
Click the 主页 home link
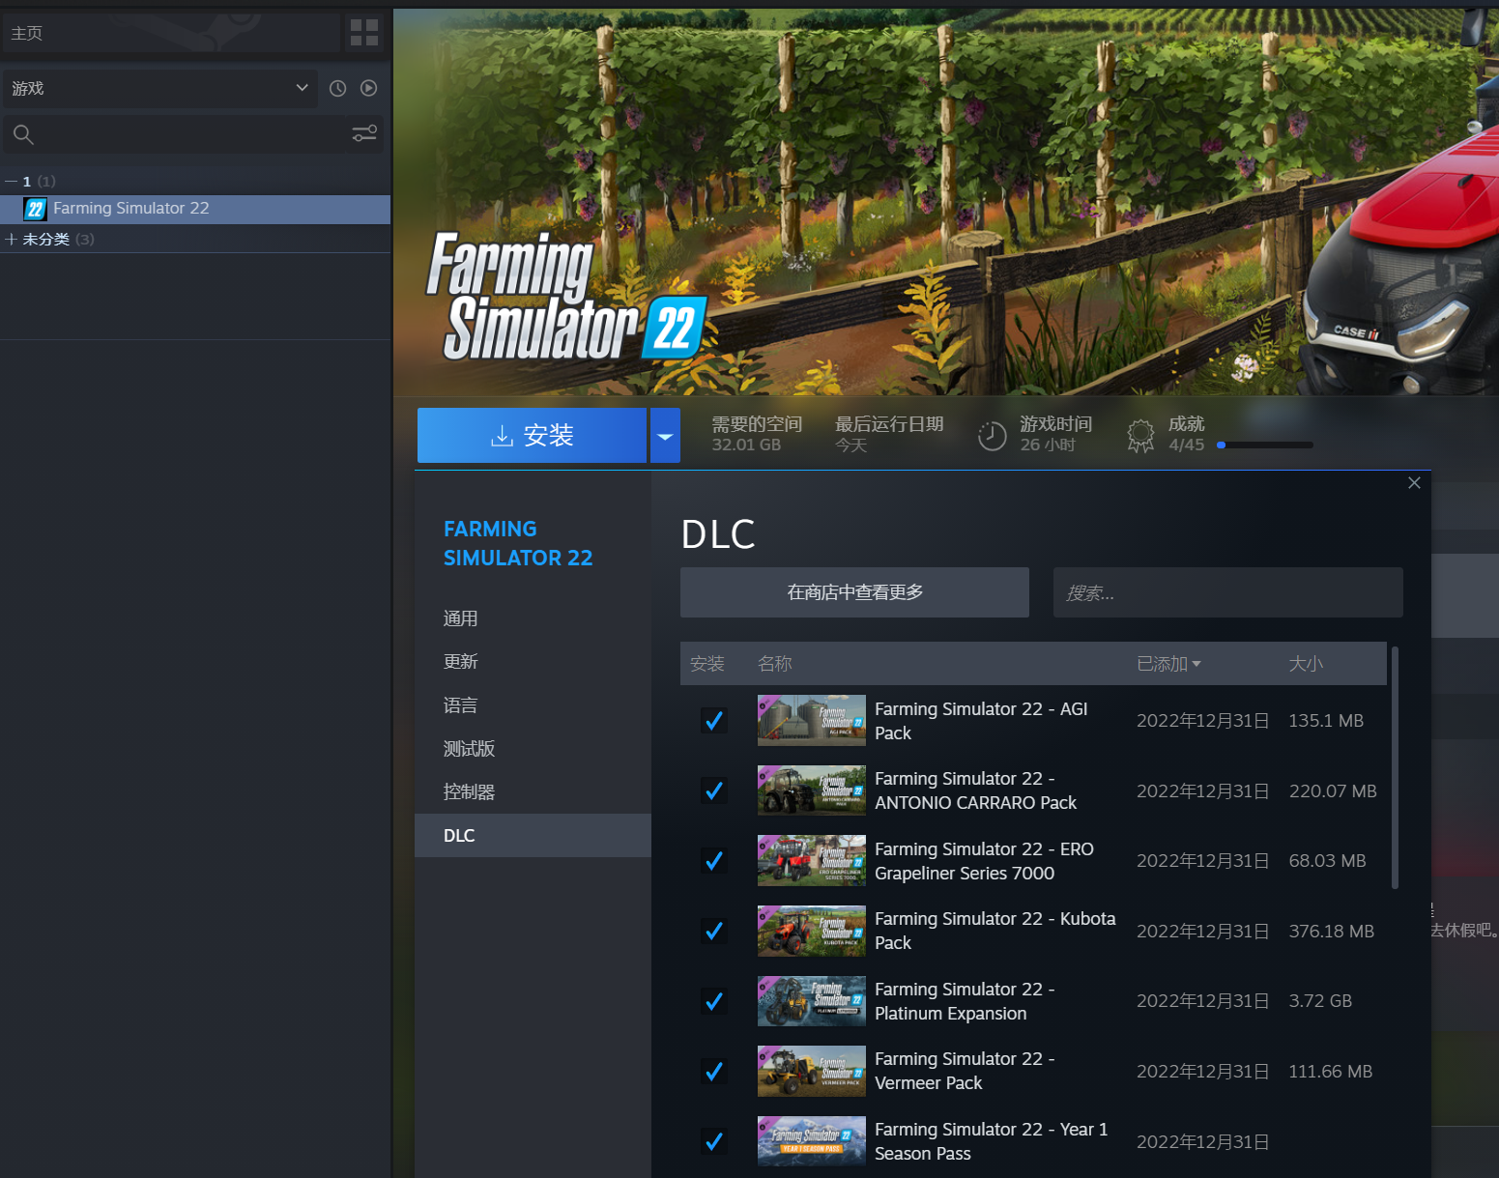pyautogui.click(x=27, y=33)
